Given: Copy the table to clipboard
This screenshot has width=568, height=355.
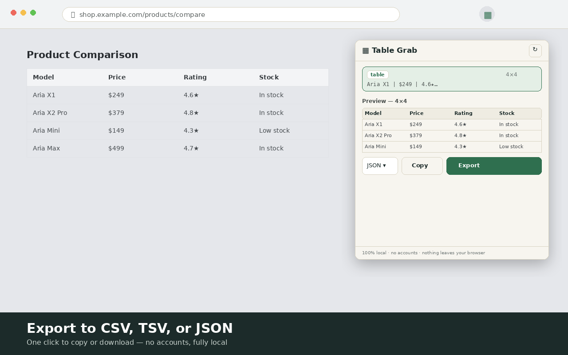Looking at the screenshot, I should pos(422,166).
